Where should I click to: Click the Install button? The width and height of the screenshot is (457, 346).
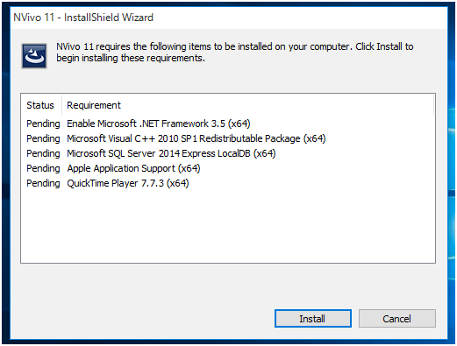pyautogui.click(x=313, y=318)
